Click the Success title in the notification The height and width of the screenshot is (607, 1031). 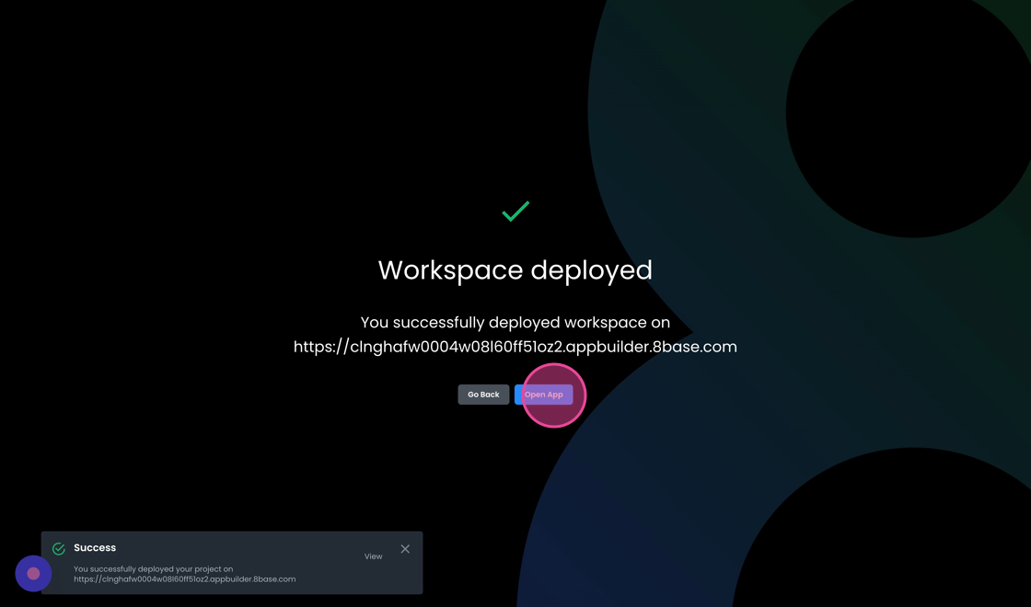pos(95,547)
